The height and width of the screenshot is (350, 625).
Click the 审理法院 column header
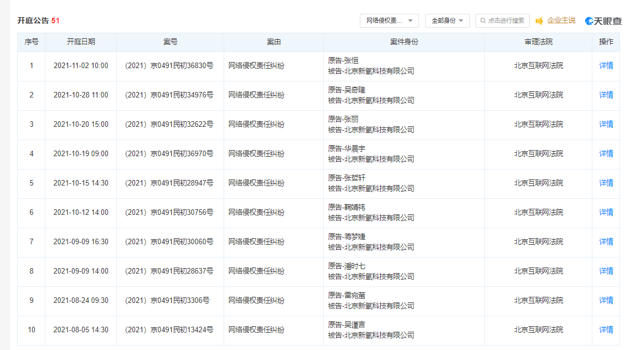(538, 42)
